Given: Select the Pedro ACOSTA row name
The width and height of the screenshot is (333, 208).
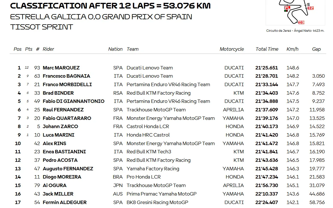Looking at the screenshot, I should [60, 160].
